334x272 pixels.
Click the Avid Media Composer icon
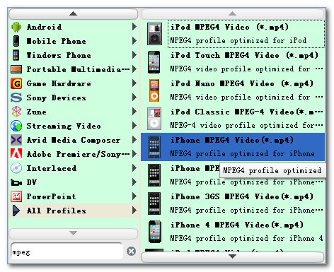(x=16, y=140)
